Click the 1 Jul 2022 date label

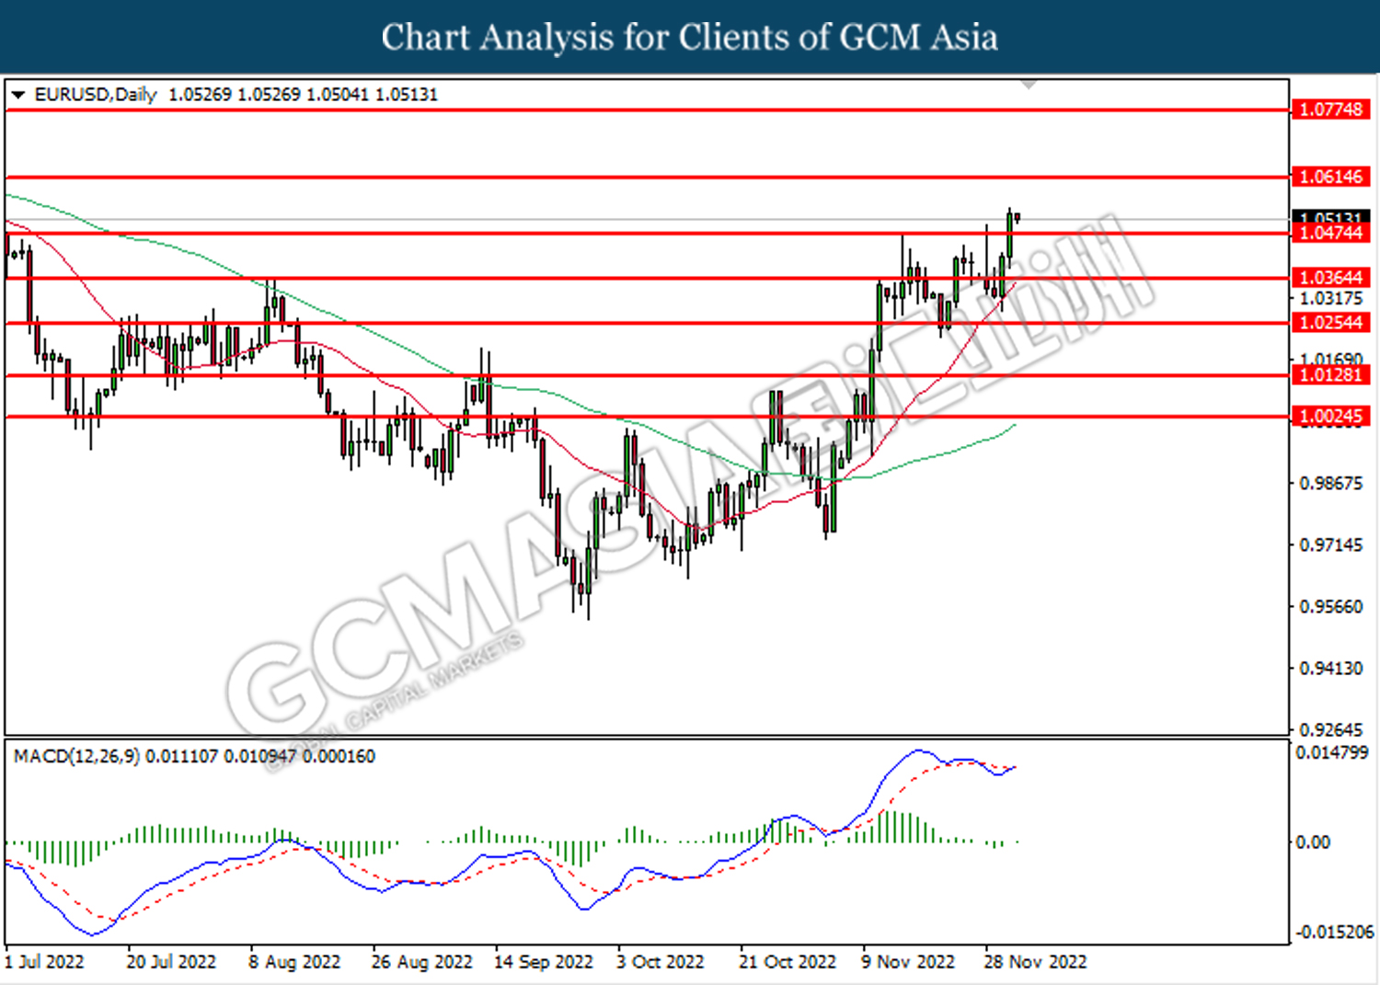(44, 962)
